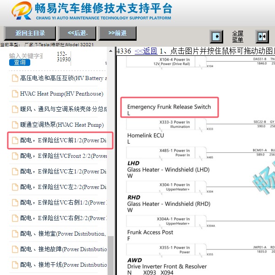275x275 pixels.
Task: Click the Chang Yi platform logo
Action: [x=22, y=11]
